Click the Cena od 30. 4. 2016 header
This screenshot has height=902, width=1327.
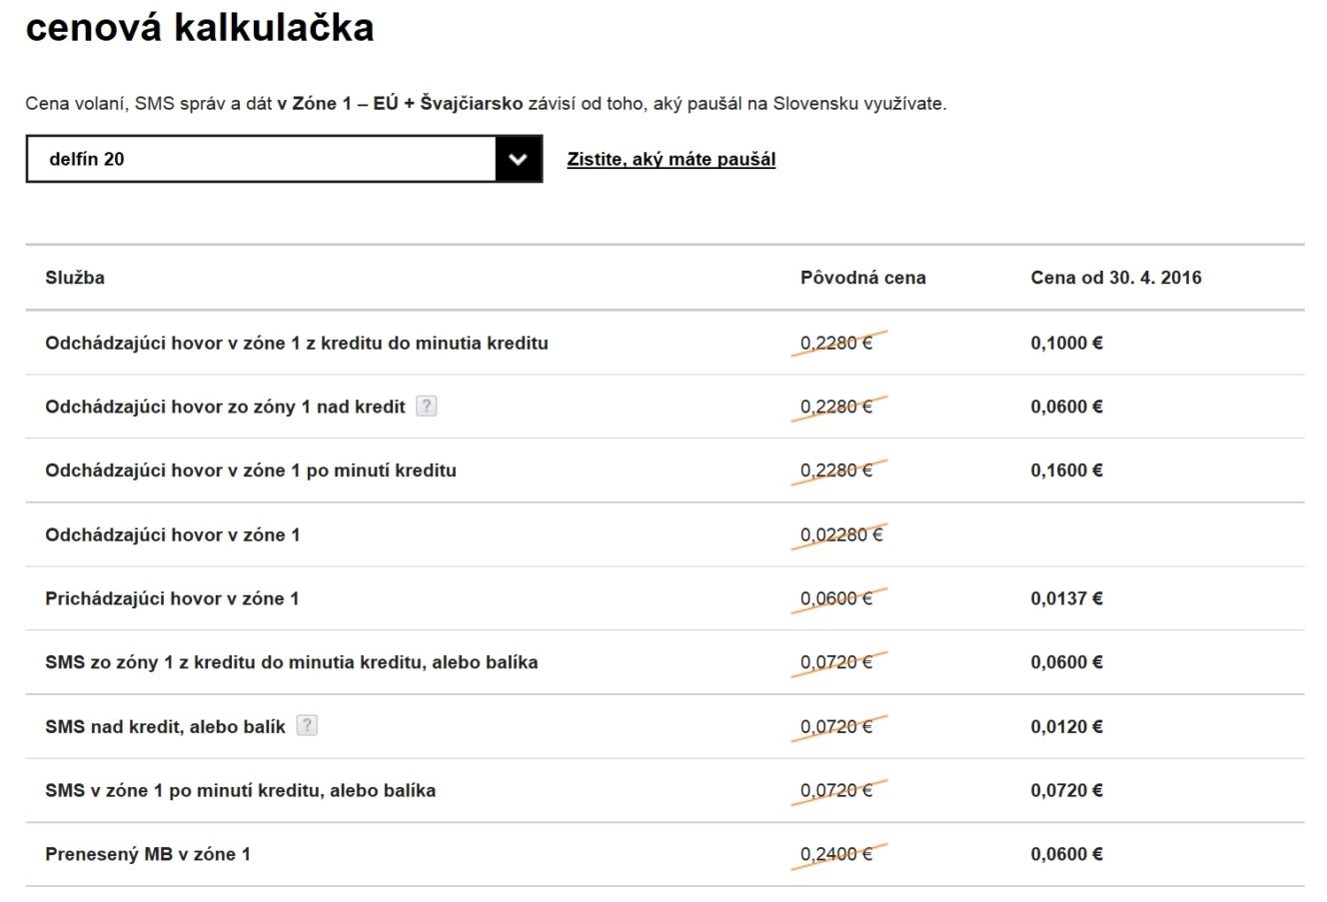click(1116, 278)
